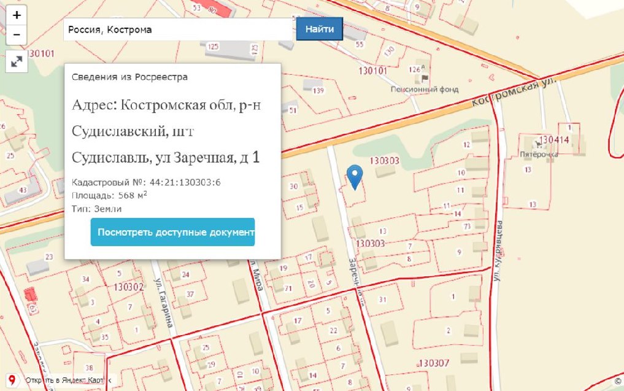Select cadastral block 130302 label

[128, 285]
